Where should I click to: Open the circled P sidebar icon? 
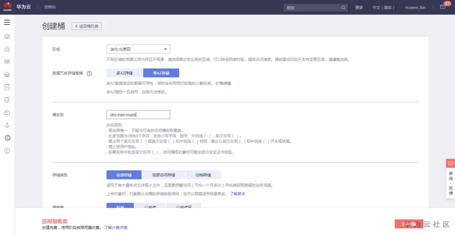(7, 151)
